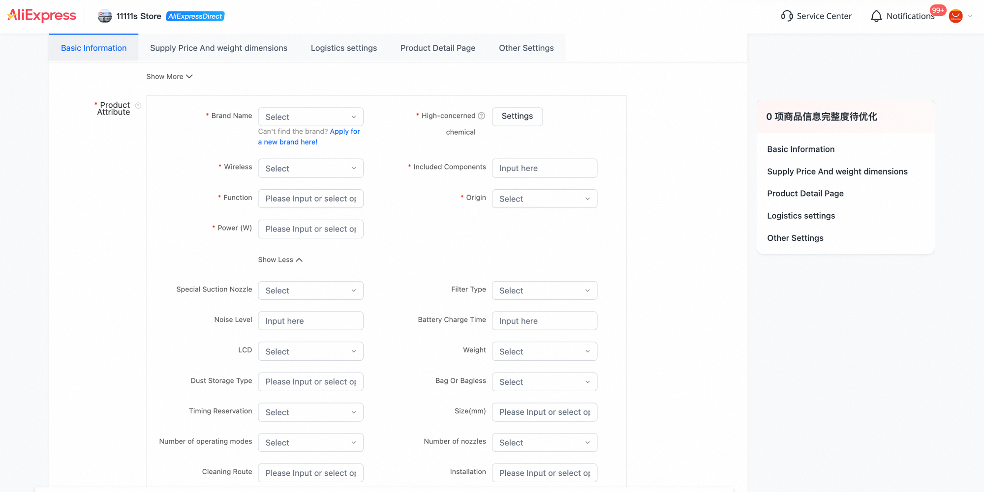984x492 pixels.
Task: Expand the Show More section
Action: 169,77
